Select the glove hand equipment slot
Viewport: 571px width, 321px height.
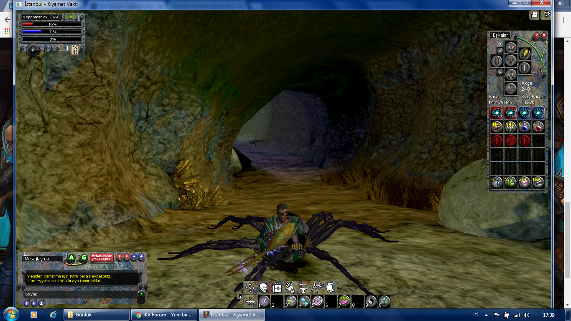(497, 61)
